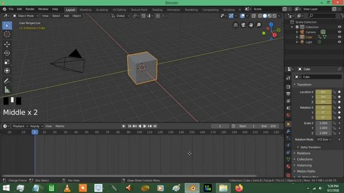Image resolution: width=344 pixels, height=193 pixels.
Task: Open the Object Data green triangle tab
Action: 288,159
